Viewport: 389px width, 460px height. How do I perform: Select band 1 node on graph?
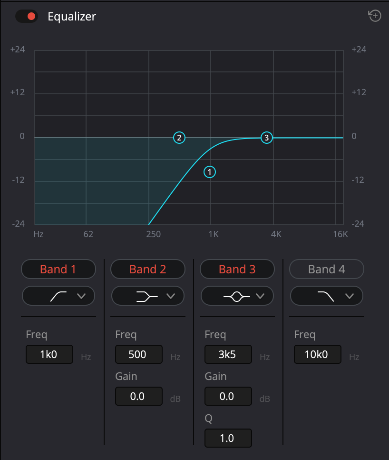[x=210, y=172]
